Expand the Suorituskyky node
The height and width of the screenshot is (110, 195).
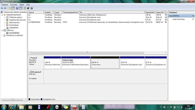pos(5,25)
